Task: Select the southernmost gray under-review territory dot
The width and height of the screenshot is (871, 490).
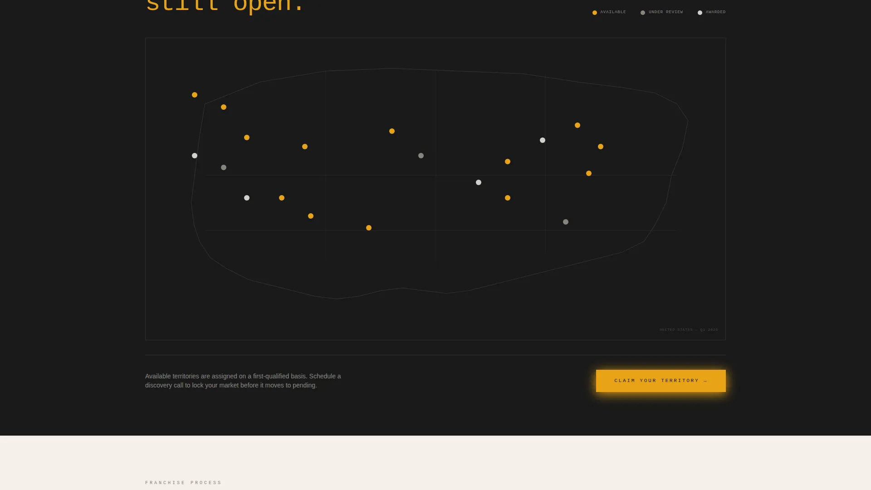Action: click(566, 222)
